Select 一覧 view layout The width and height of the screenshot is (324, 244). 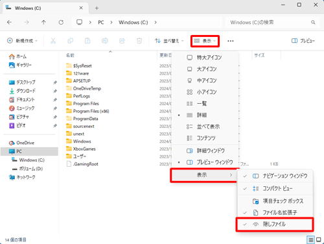tap(205, 104)
